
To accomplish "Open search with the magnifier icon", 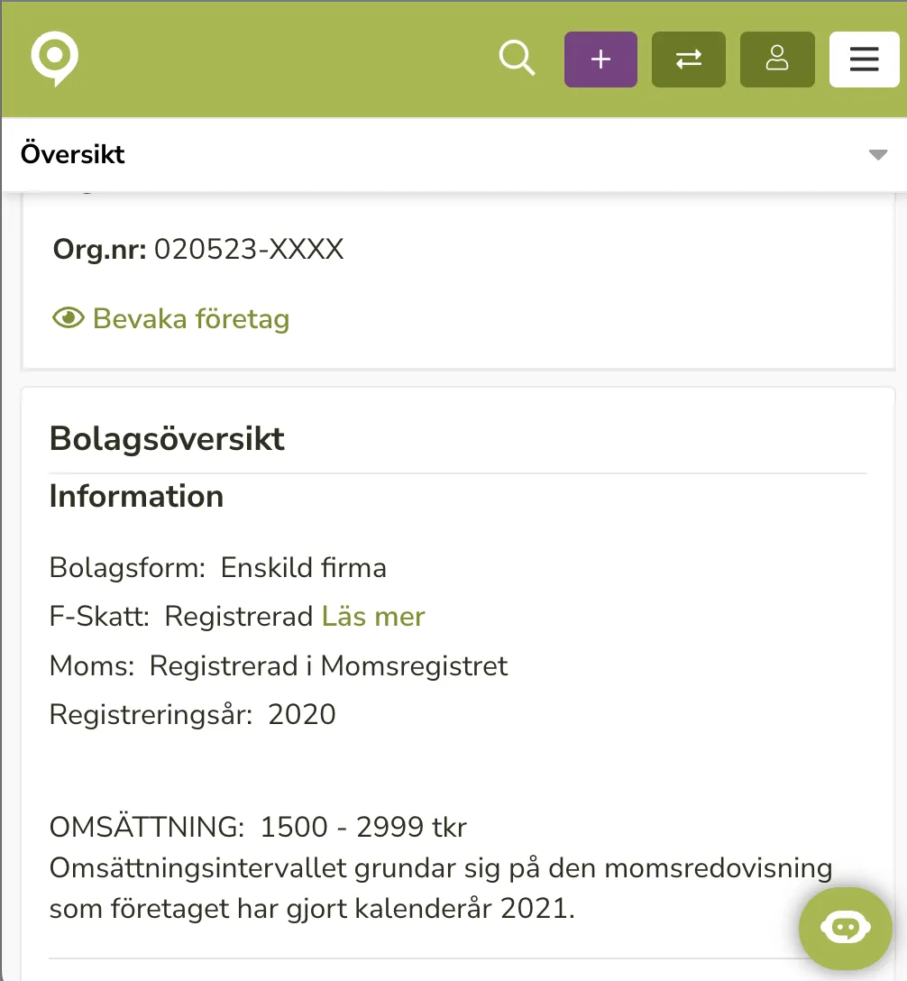I will [517, 60].
